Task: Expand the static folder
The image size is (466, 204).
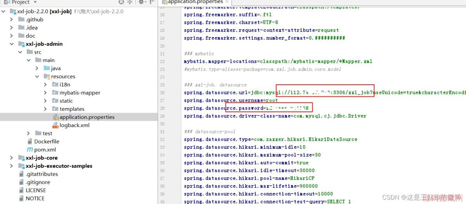Action: click(x=46, y=101)
